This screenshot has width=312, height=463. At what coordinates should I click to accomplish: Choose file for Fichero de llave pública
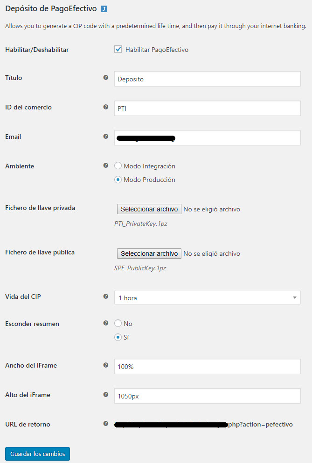149,253
